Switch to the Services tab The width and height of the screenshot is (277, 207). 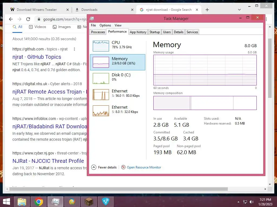tap(192, 32)
